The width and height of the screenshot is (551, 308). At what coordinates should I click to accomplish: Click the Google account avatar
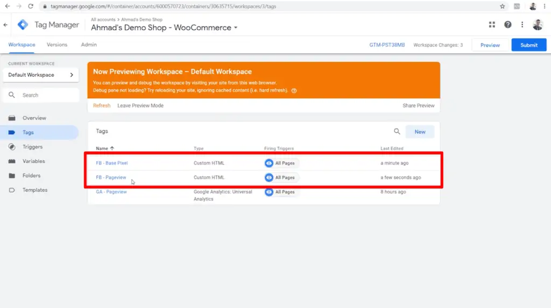coord(538,24)
